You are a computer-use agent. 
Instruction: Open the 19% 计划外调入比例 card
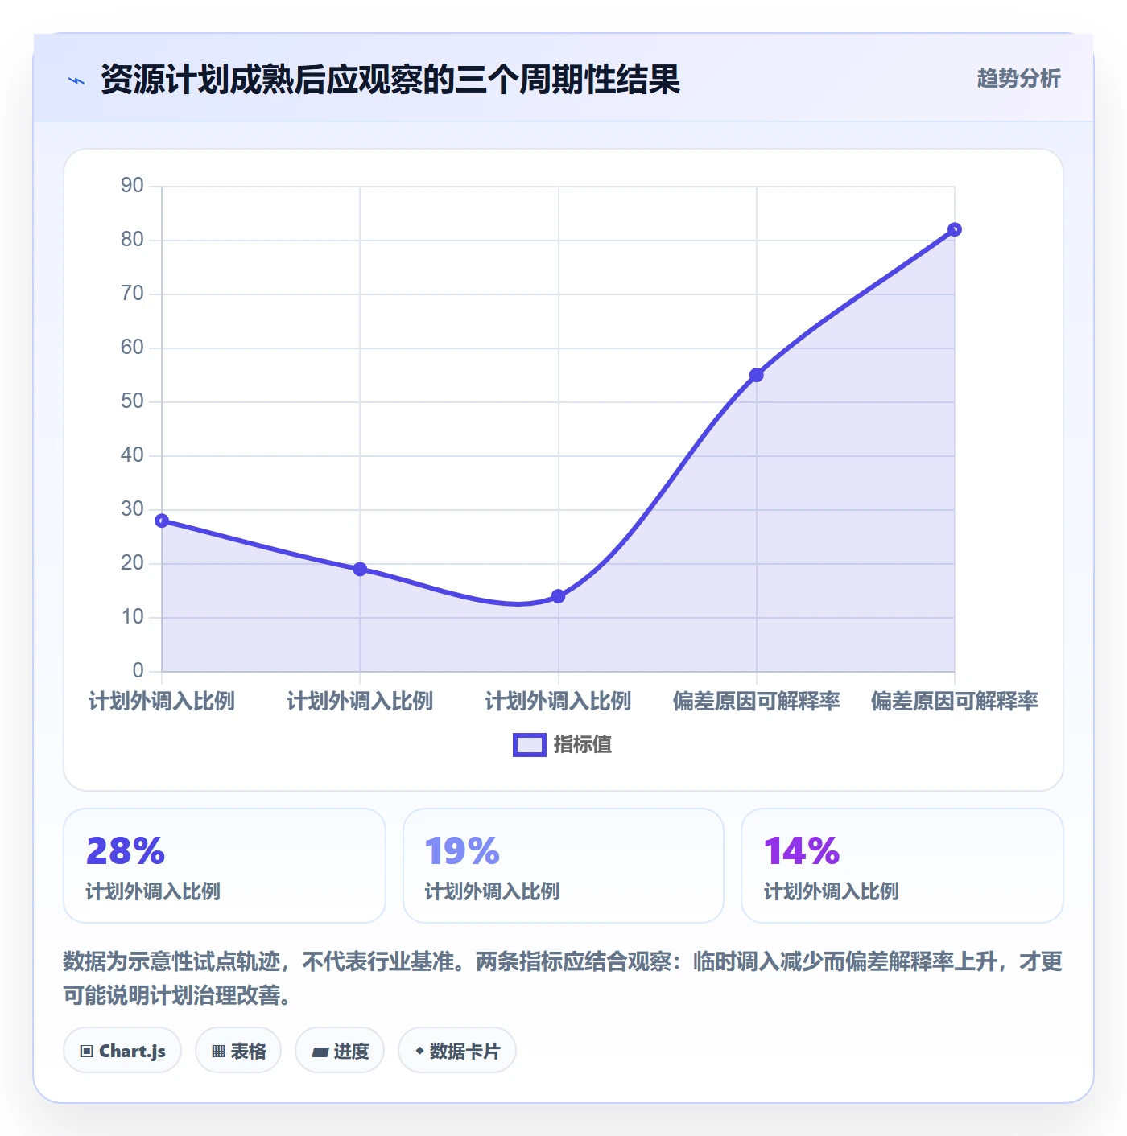point(563,866)
